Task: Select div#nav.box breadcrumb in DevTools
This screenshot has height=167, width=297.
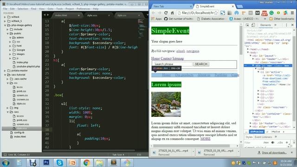Action: (x=257, y=132)
